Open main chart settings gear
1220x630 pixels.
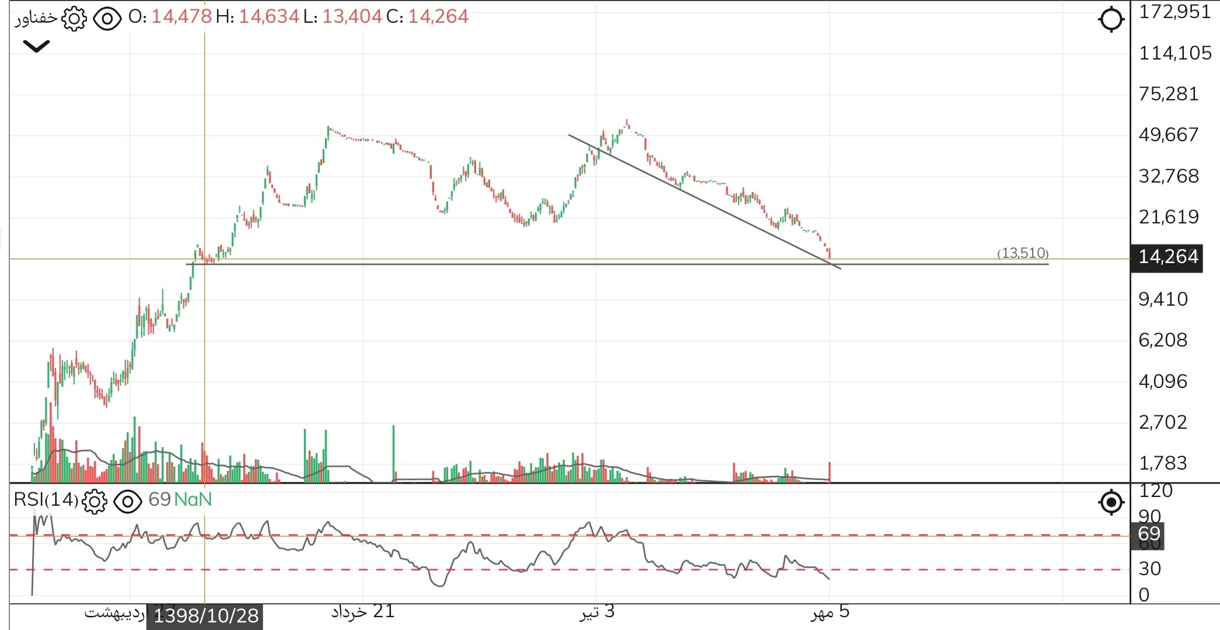[x=74, y=19]
